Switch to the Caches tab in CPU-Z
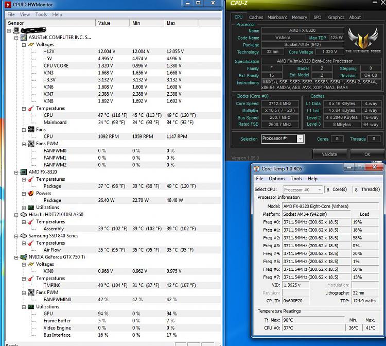The width and height of the screenshot is (386, 346). (256, 18)
